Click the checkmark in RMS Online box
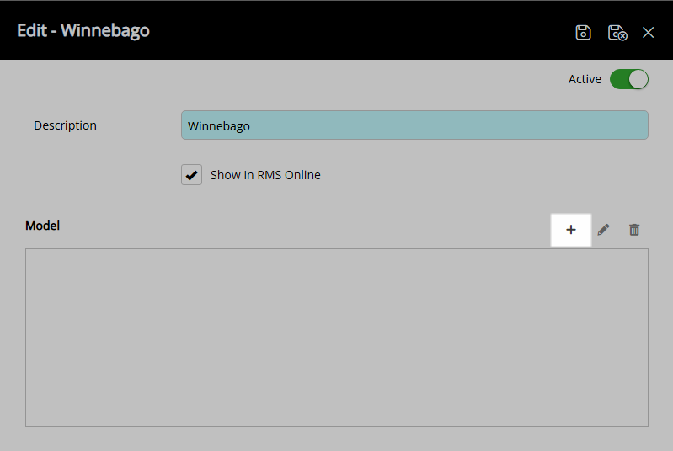This screenshot has width=673, height=451. click(192, 175)
